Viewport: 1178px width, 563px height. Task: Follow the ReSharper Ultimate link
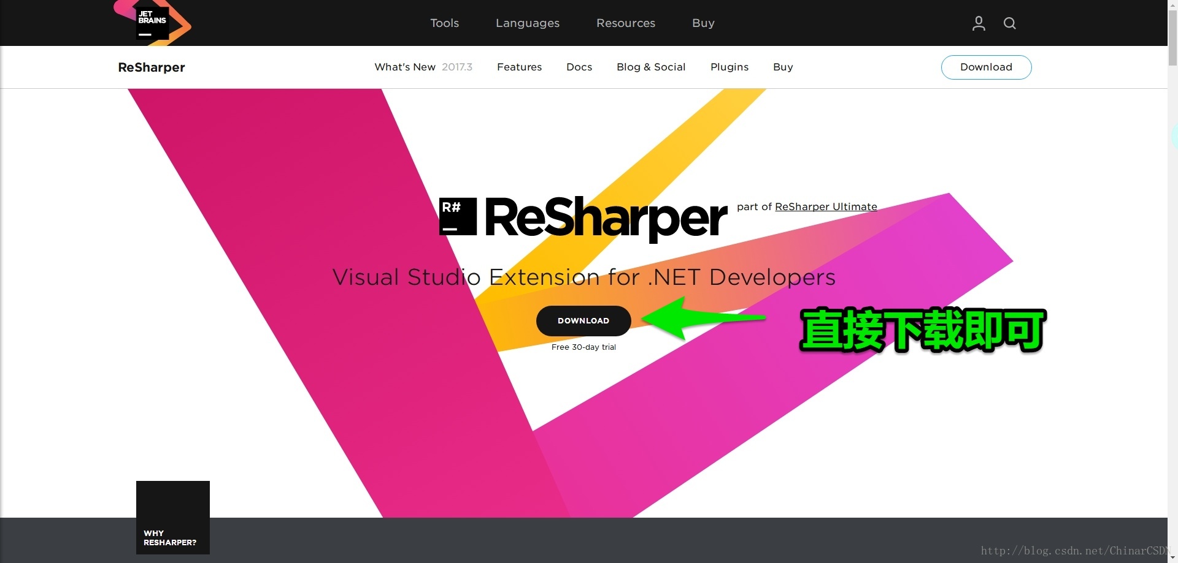click(826, 206)
